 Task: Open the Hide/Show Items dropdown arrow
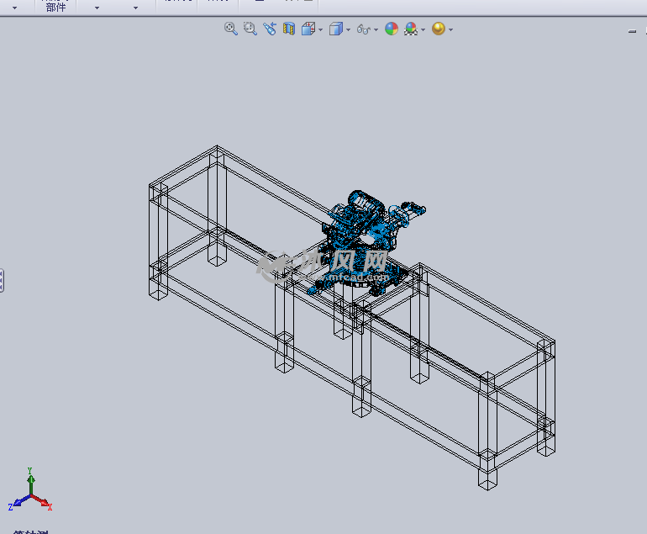tap(376, 29)
